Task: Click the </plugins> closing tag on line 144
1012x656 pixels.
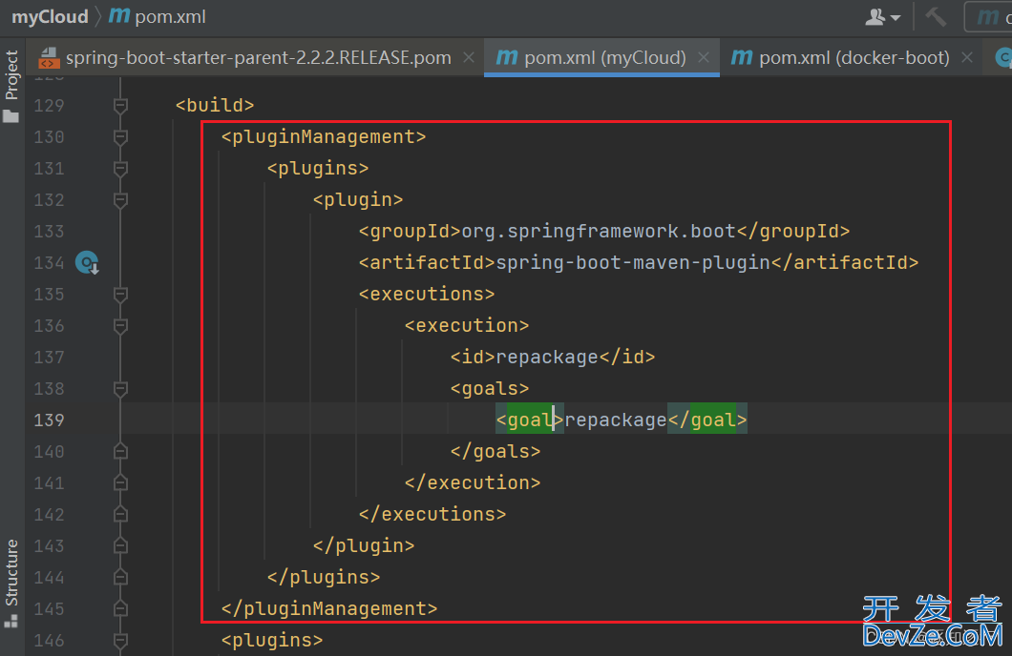Action: click(324, 578)
